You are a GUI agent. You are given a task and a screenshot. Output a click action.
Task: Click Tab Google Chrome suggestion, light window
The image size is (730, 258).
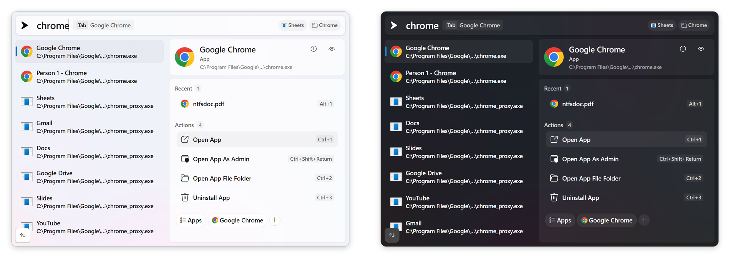click(x=104, y=25)
